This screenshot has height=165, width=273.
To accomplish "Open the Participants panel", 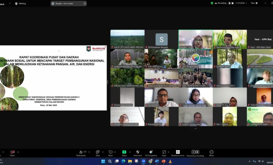I will coord(81,152).
